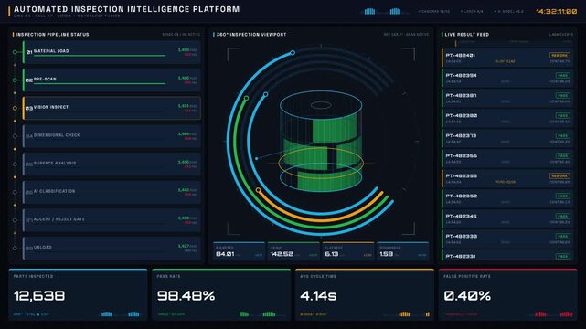
Task: Click the Flatness 6.13 measurement tile
Action: point(348,251)
